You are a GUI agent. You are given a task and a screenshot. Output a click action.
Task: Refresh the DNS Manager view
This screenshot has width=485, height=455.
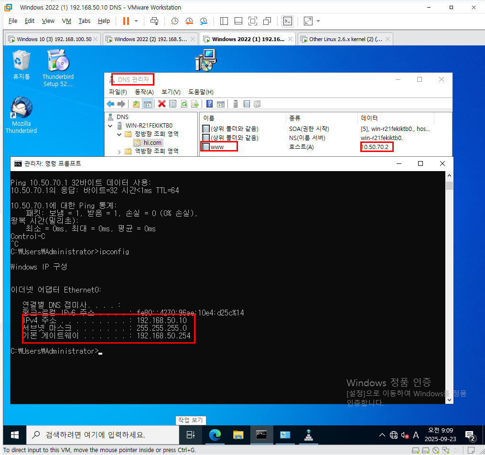coord(184,104)
